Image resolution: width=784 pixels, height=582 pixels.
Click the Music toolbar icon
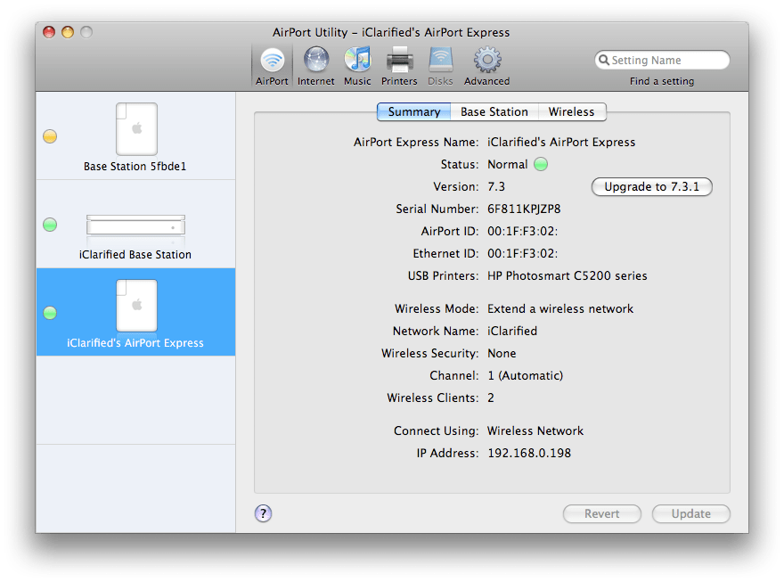coord(356,61)
